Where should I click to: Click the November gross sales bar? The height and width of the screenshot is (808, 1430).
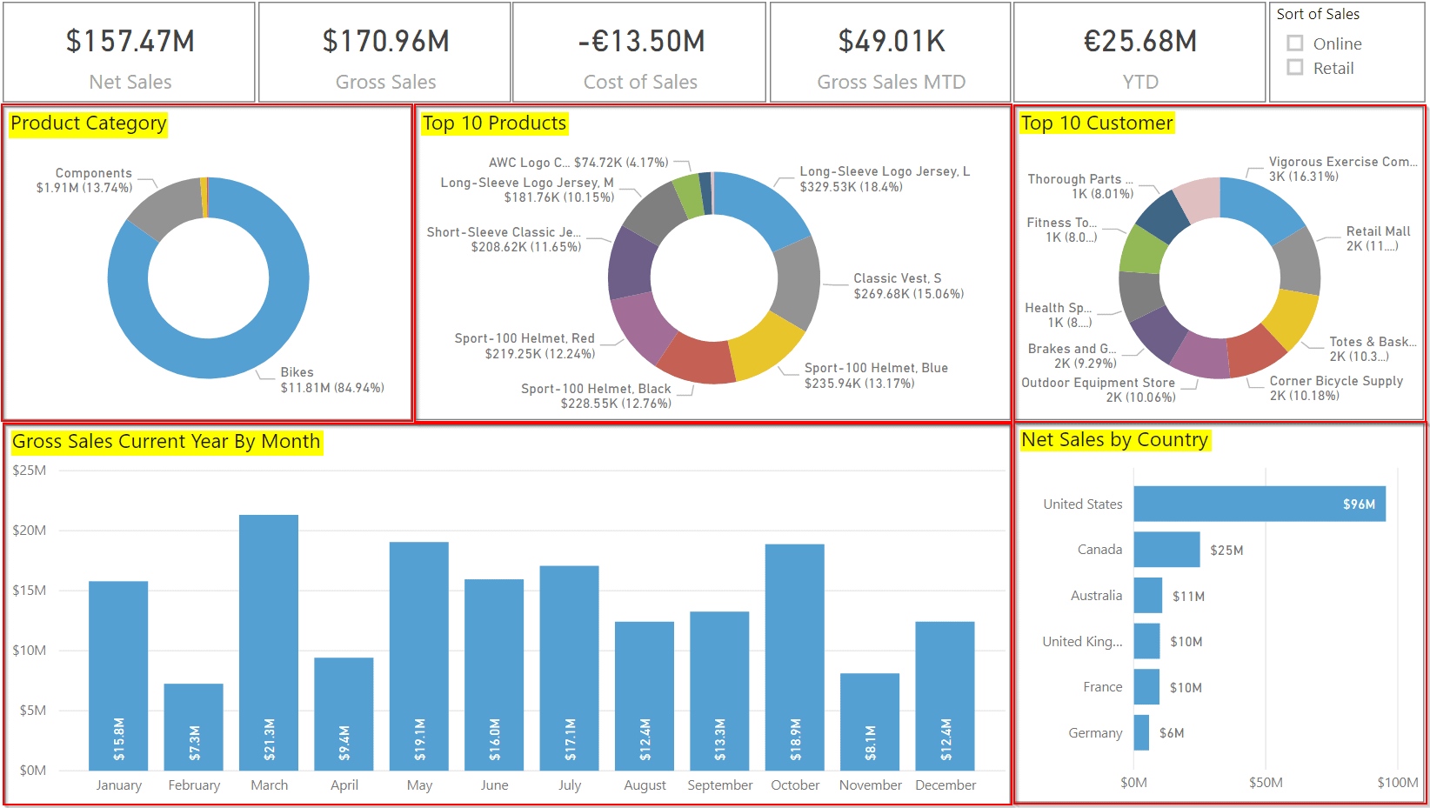pyautogui.click(x=869, y=721)
